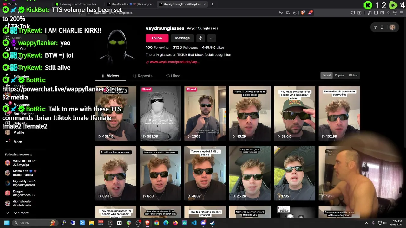View the 3138 Followers list
This screenshot has width=406, height=228.
point(185,47)
